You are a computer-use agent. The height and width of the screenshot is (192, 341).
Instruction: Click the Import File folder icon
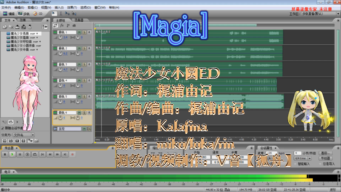pos(5,27)
